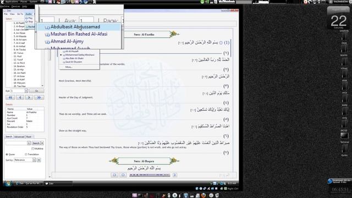The height and width of the screenshot is (198, 352).
Task: Click the Go button beside Aya
Action: 37,91
